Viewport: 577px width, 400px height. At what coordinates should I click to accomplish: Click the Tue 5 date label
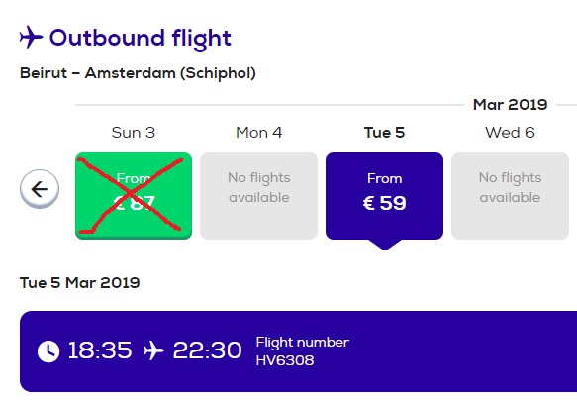pyautogui.click(x=385, y=133)
